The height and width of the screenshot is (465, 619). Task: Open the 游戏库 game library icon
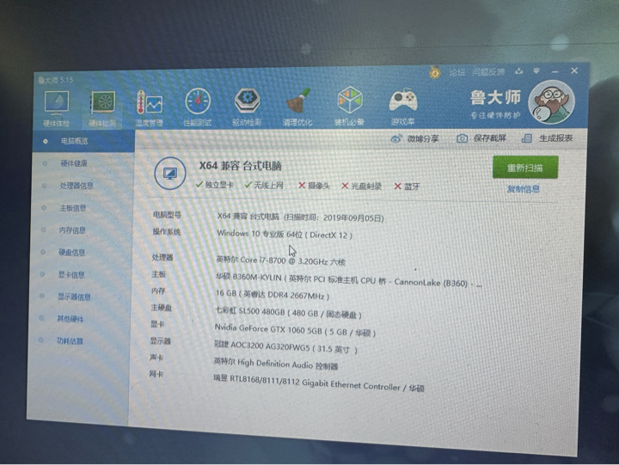tap(402, 107)
